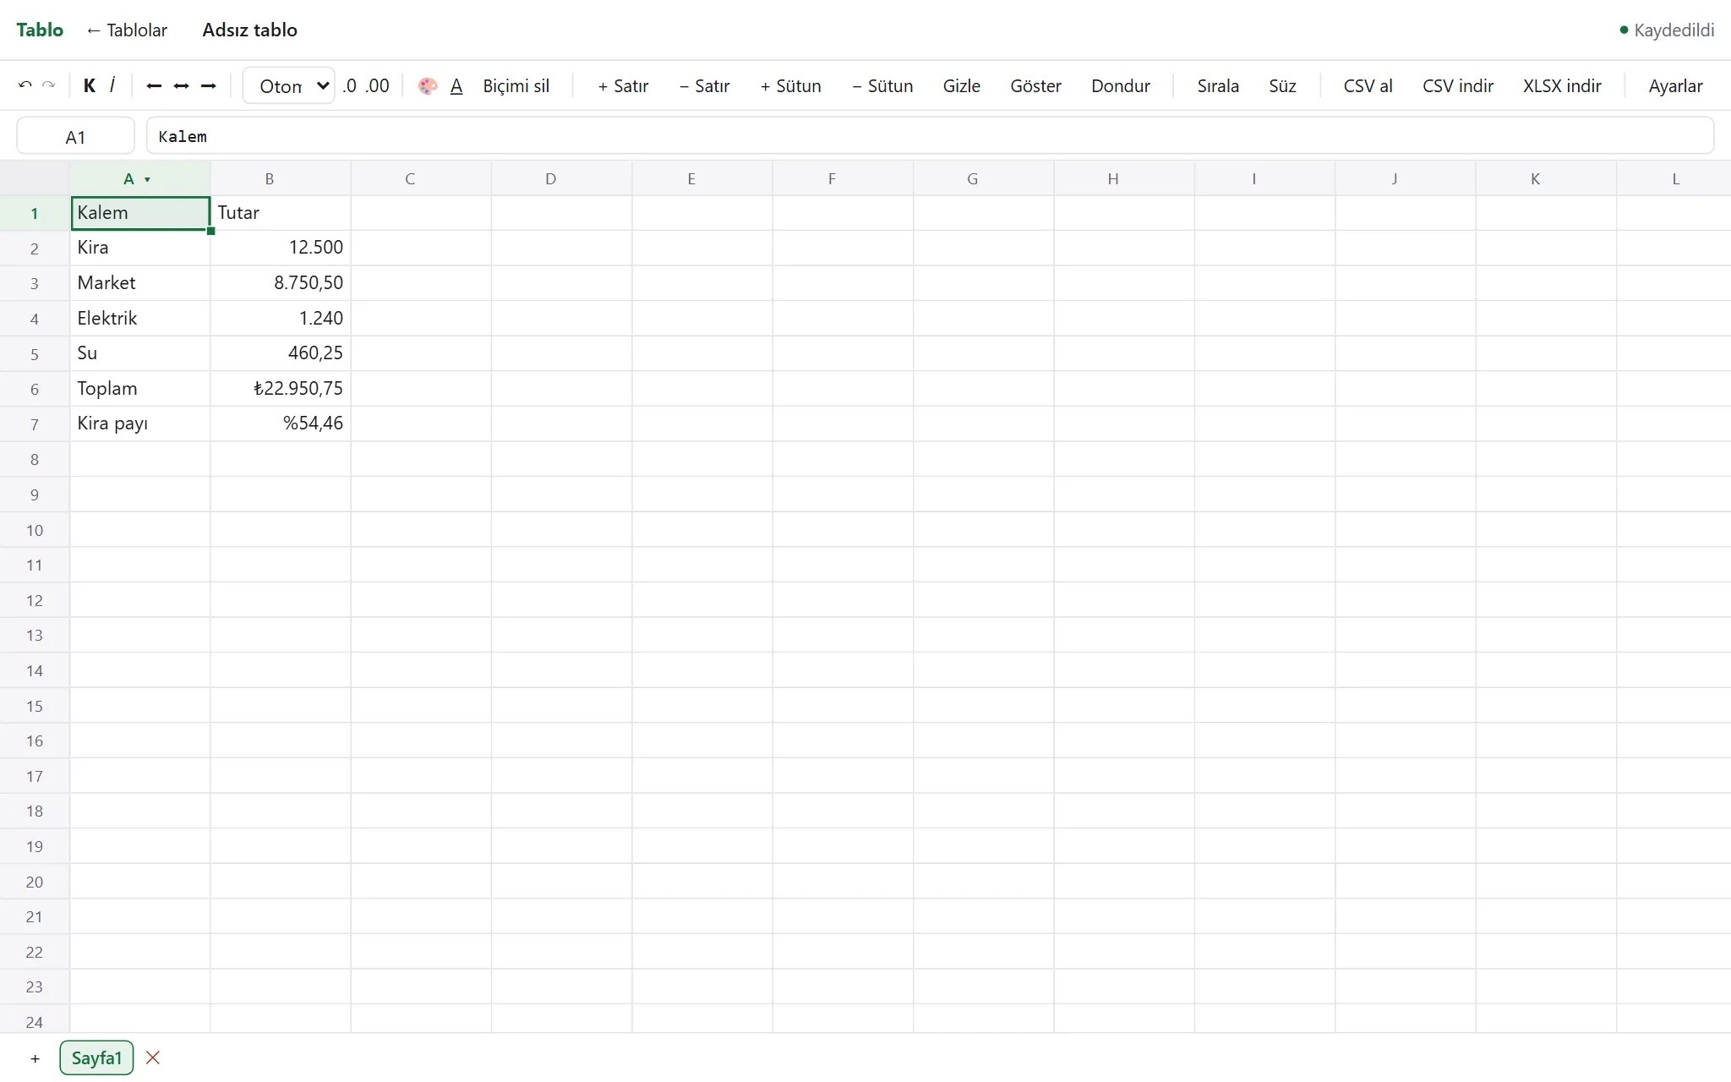Select cell containing Su
The width and height of the screenshot is (1731, 1082).
(x=140, y=353)
